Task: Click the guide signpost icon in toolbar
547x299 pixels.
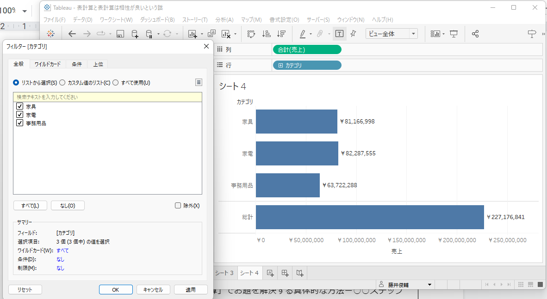Action: coord(532,34)
